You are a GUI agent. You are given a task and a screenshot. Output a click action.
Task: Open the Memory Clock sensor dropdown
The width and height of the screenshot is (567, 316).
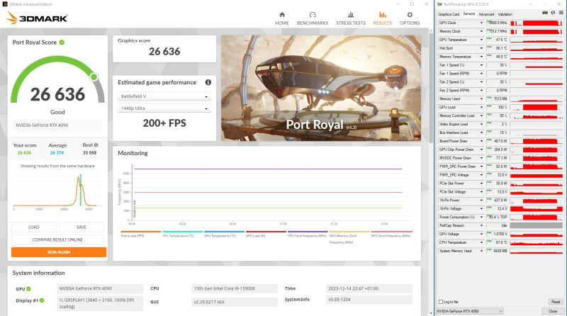481,31
